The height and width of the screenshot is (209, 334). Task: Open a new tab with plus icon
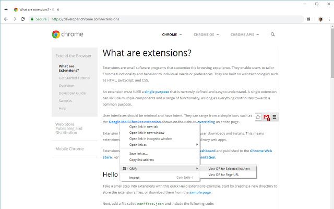(6, 9)
